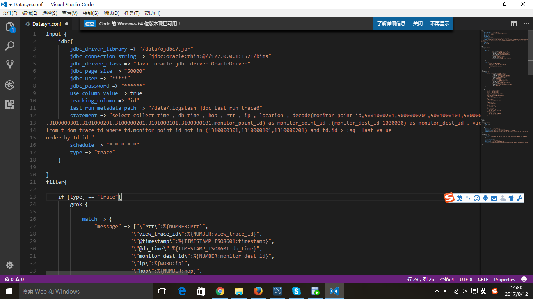Switch to Skype on taskbar
This screenshot has width=533, height=299.
pyautogui.click(x=297, y=291)
